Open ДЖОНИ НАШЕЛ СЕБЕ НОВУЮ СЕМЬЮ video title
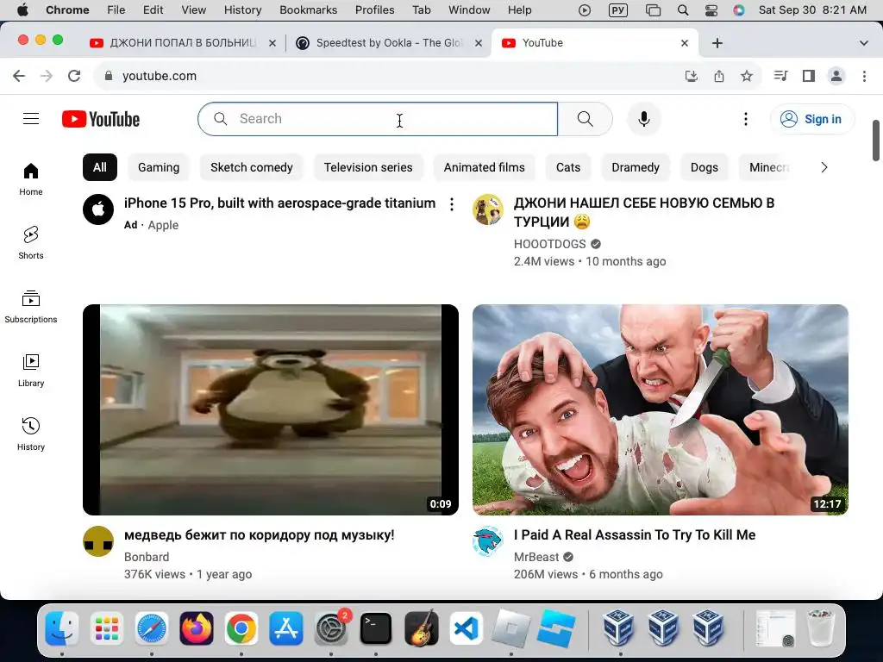883x662 pixels. point(643,212)
